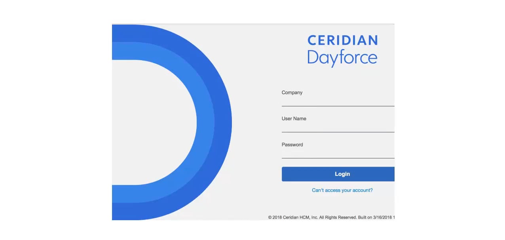This screenshot has height=240, width=505.
Task: Open the "Can't access your account?" link
Action: click(x=342, y=190)
